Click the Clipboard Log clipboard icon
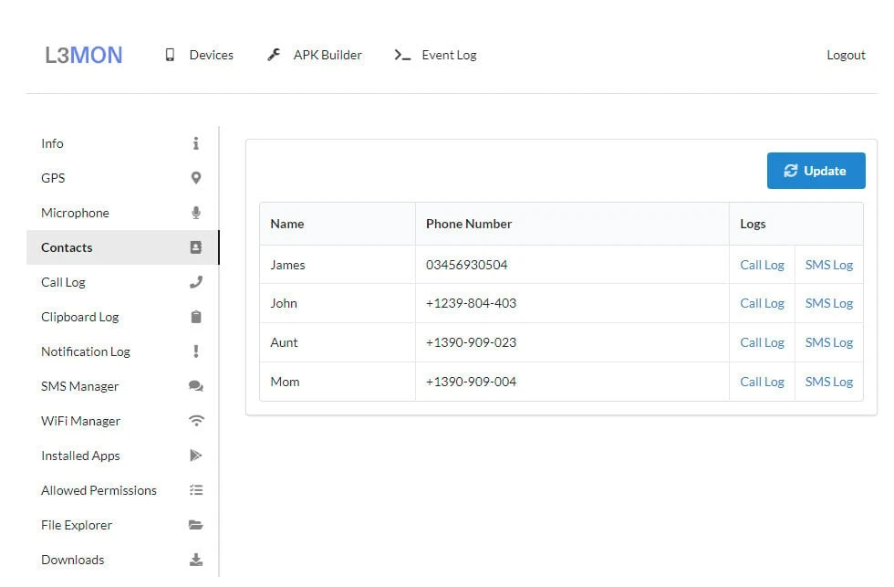 pyautogui.click(x=195, y=317)
